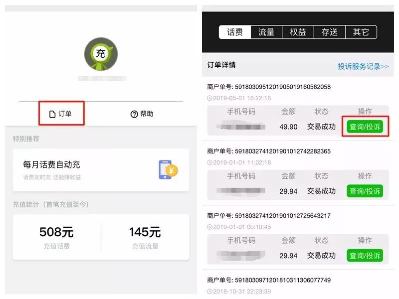Select the 话费 tab
Viewport: 399px width, 299px height.
click(234, 31)
